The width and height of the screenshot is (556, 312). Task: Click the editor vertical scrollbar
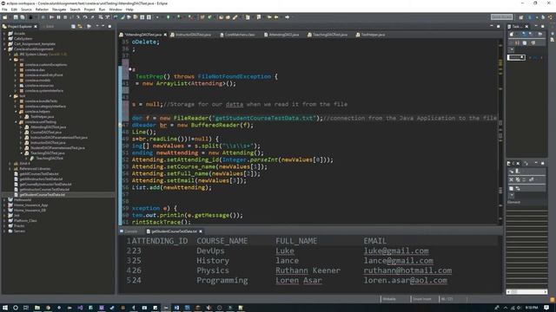500,131
